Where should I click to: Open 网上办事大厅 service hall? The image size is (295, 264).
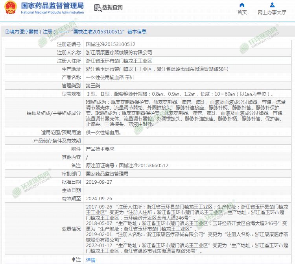pyautogui.click(x=272, y=13)
